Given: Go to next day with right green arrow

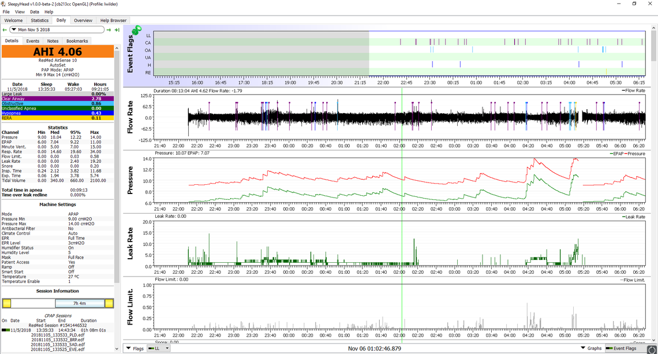Looking at the screenshot, I should pos(109,29).
